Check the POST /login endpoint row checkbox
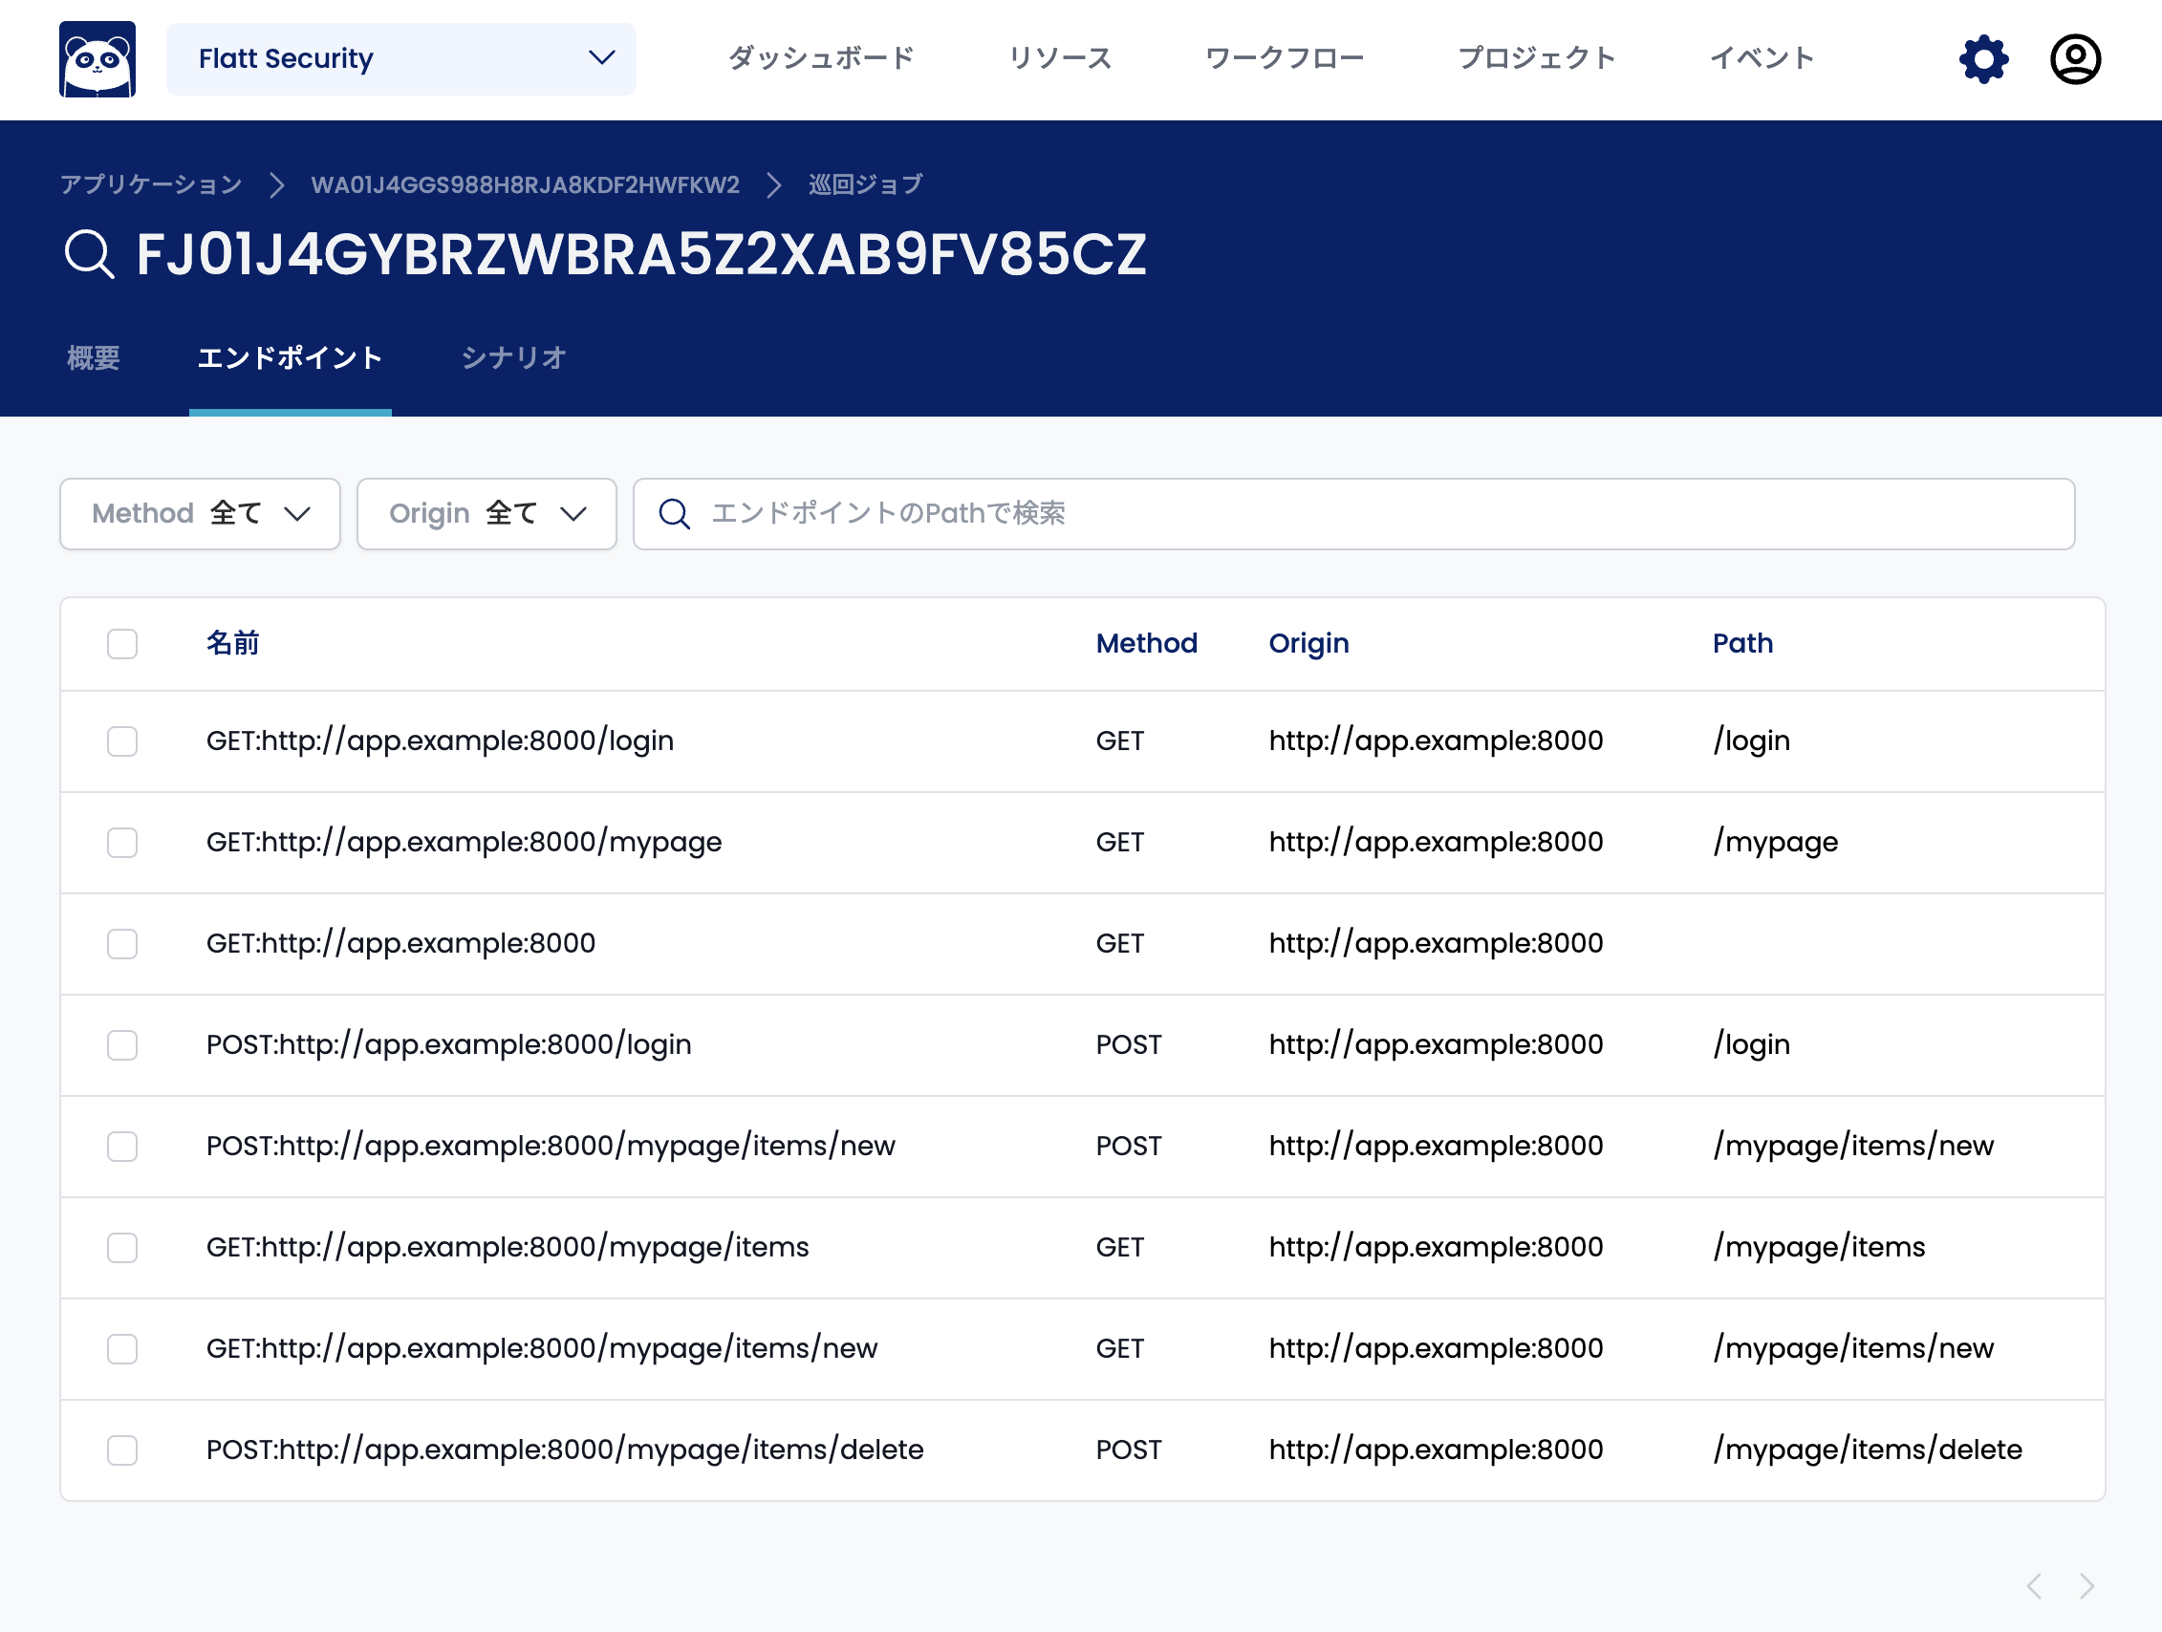This screenshot has height=1632, width=2162. coord(122,1045)
